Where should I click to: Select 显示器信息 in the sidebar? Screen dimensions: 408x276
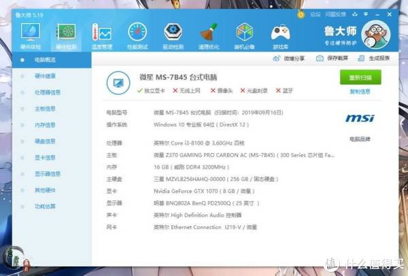(48, 174)
